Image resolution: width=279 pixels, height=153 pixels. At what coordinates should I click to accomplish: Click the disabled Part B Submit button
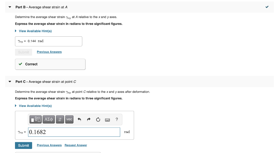point(23,52)
